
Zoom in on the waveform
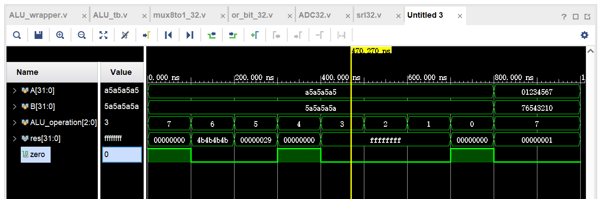tap(60, 35)
